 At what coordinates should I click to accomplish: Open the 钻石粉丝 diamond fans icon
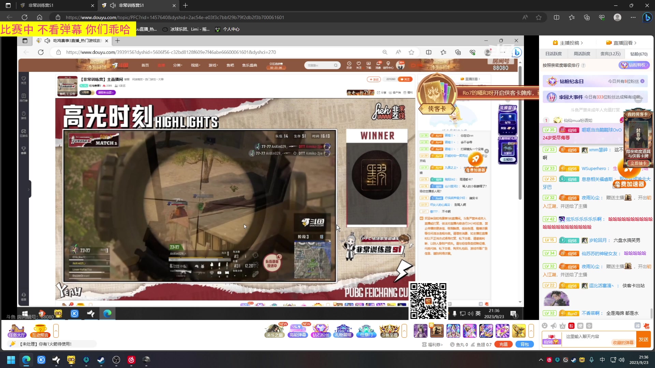[321, 331]
